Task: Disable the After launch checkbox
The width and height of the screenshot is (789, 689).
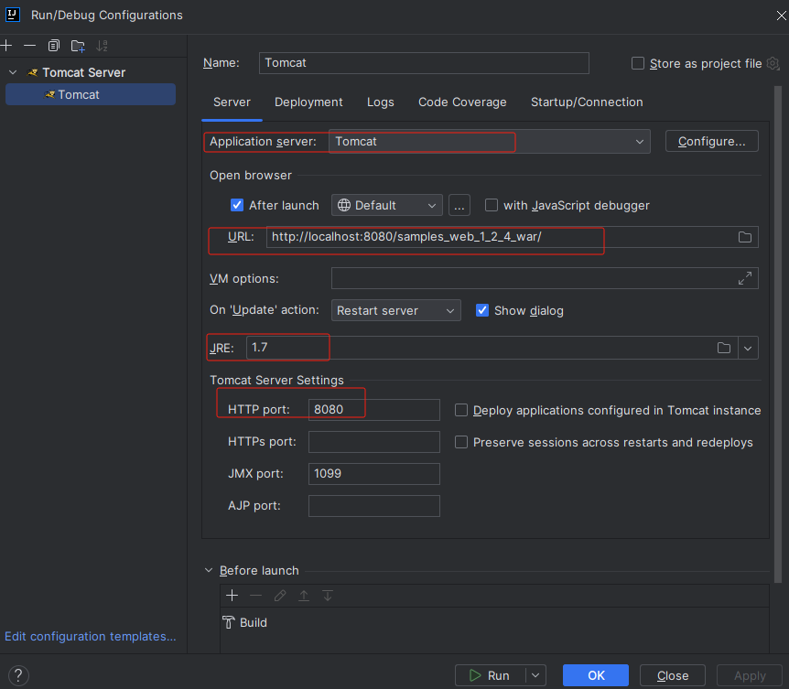Action: pos(237,205)
